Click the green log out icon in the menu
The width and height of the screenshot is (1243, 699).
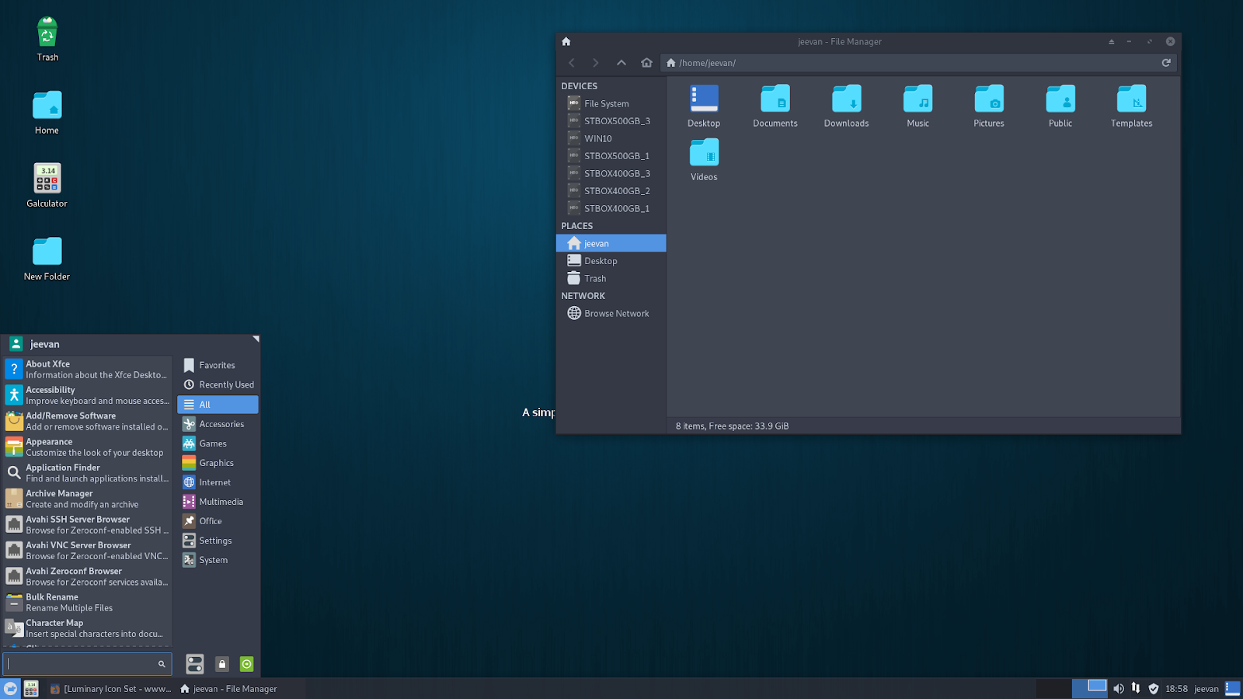tap(246, 664)
